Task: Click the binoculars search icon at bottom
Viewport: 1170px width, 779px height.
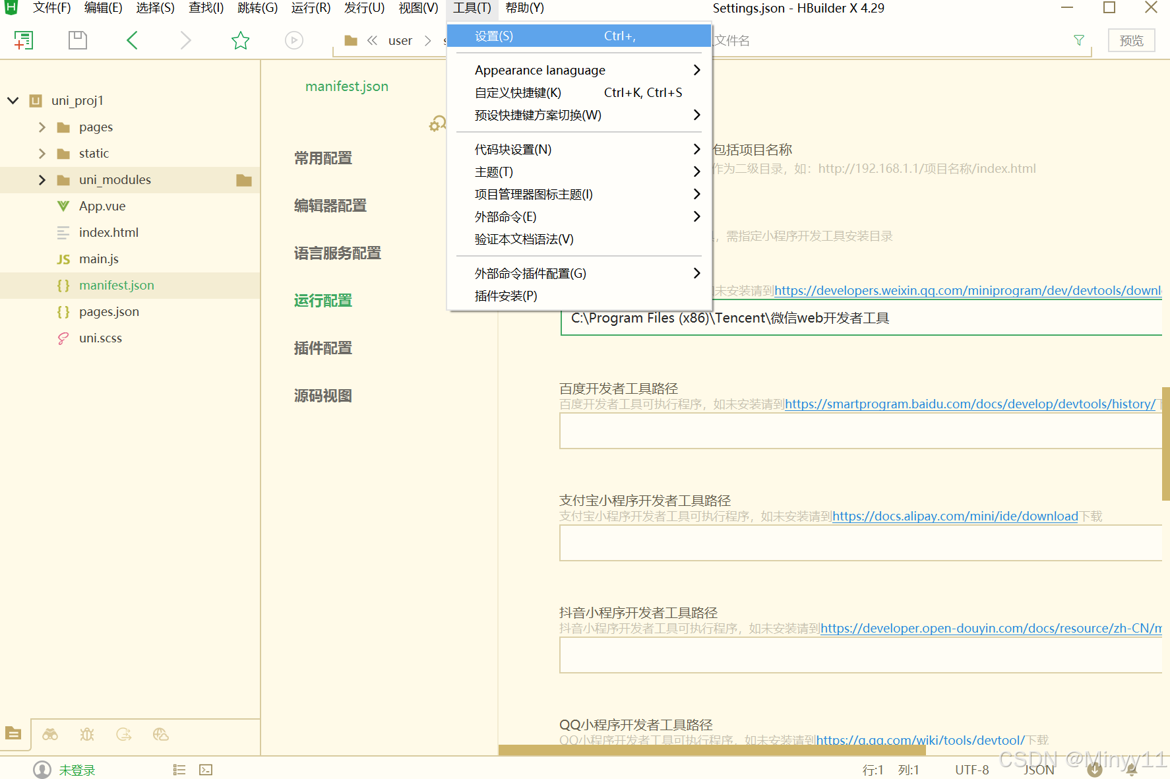Action: (x=50, y=734)
